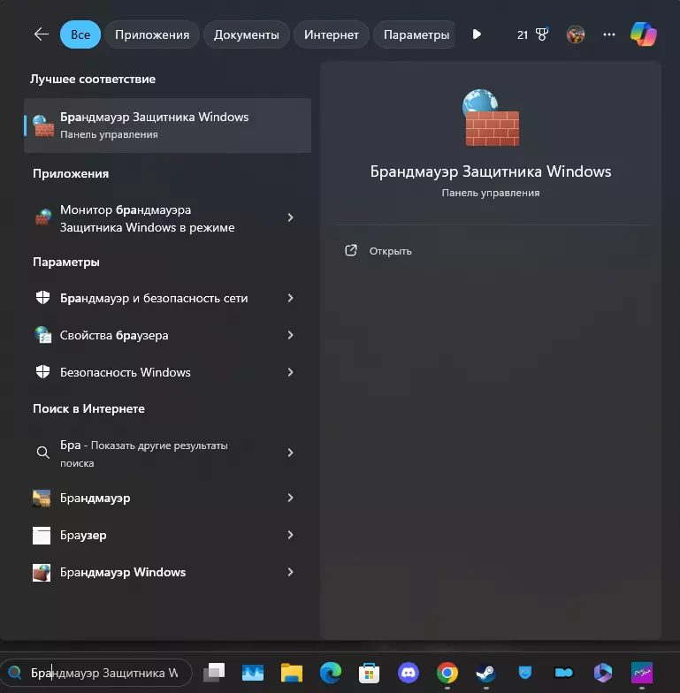Open the best match Брандмауэр Защитника Windows
Viewport: 680px width, 693px height.
pos(168,126)
